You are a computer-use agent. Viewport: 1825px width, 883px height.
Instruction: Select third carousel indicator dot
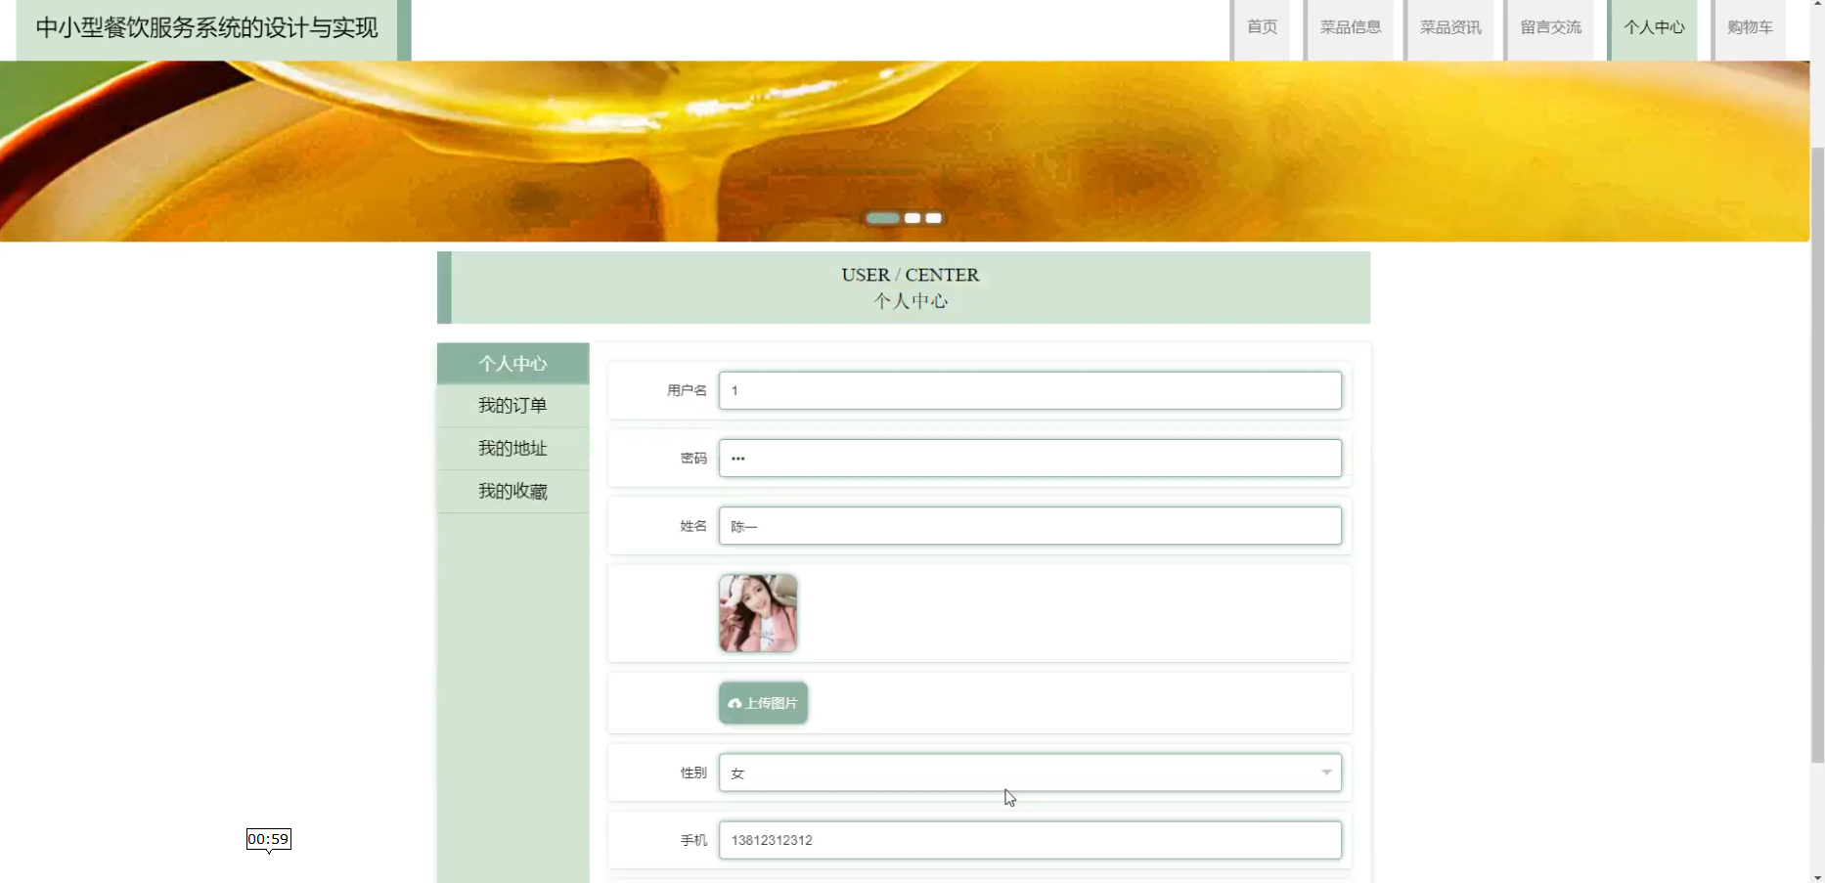click(x=934, y=218)
